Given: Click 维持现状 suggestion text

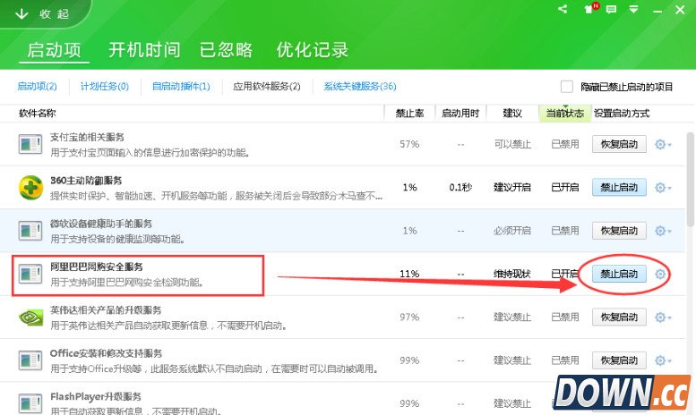Looking at the screenshot, I should click(512, 274).
